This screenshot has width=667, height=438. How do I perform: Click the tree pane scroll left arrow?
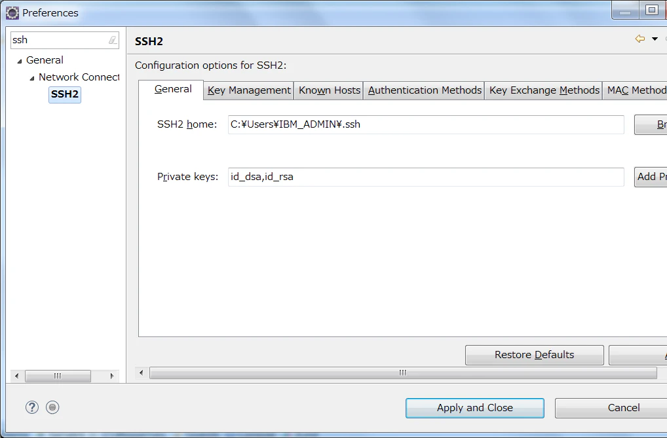(x=16, y=376)
